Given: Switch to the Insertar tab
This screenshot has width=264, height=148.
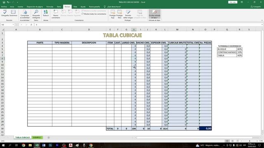Looking at the screenshot, I should (x=20, y=7).
